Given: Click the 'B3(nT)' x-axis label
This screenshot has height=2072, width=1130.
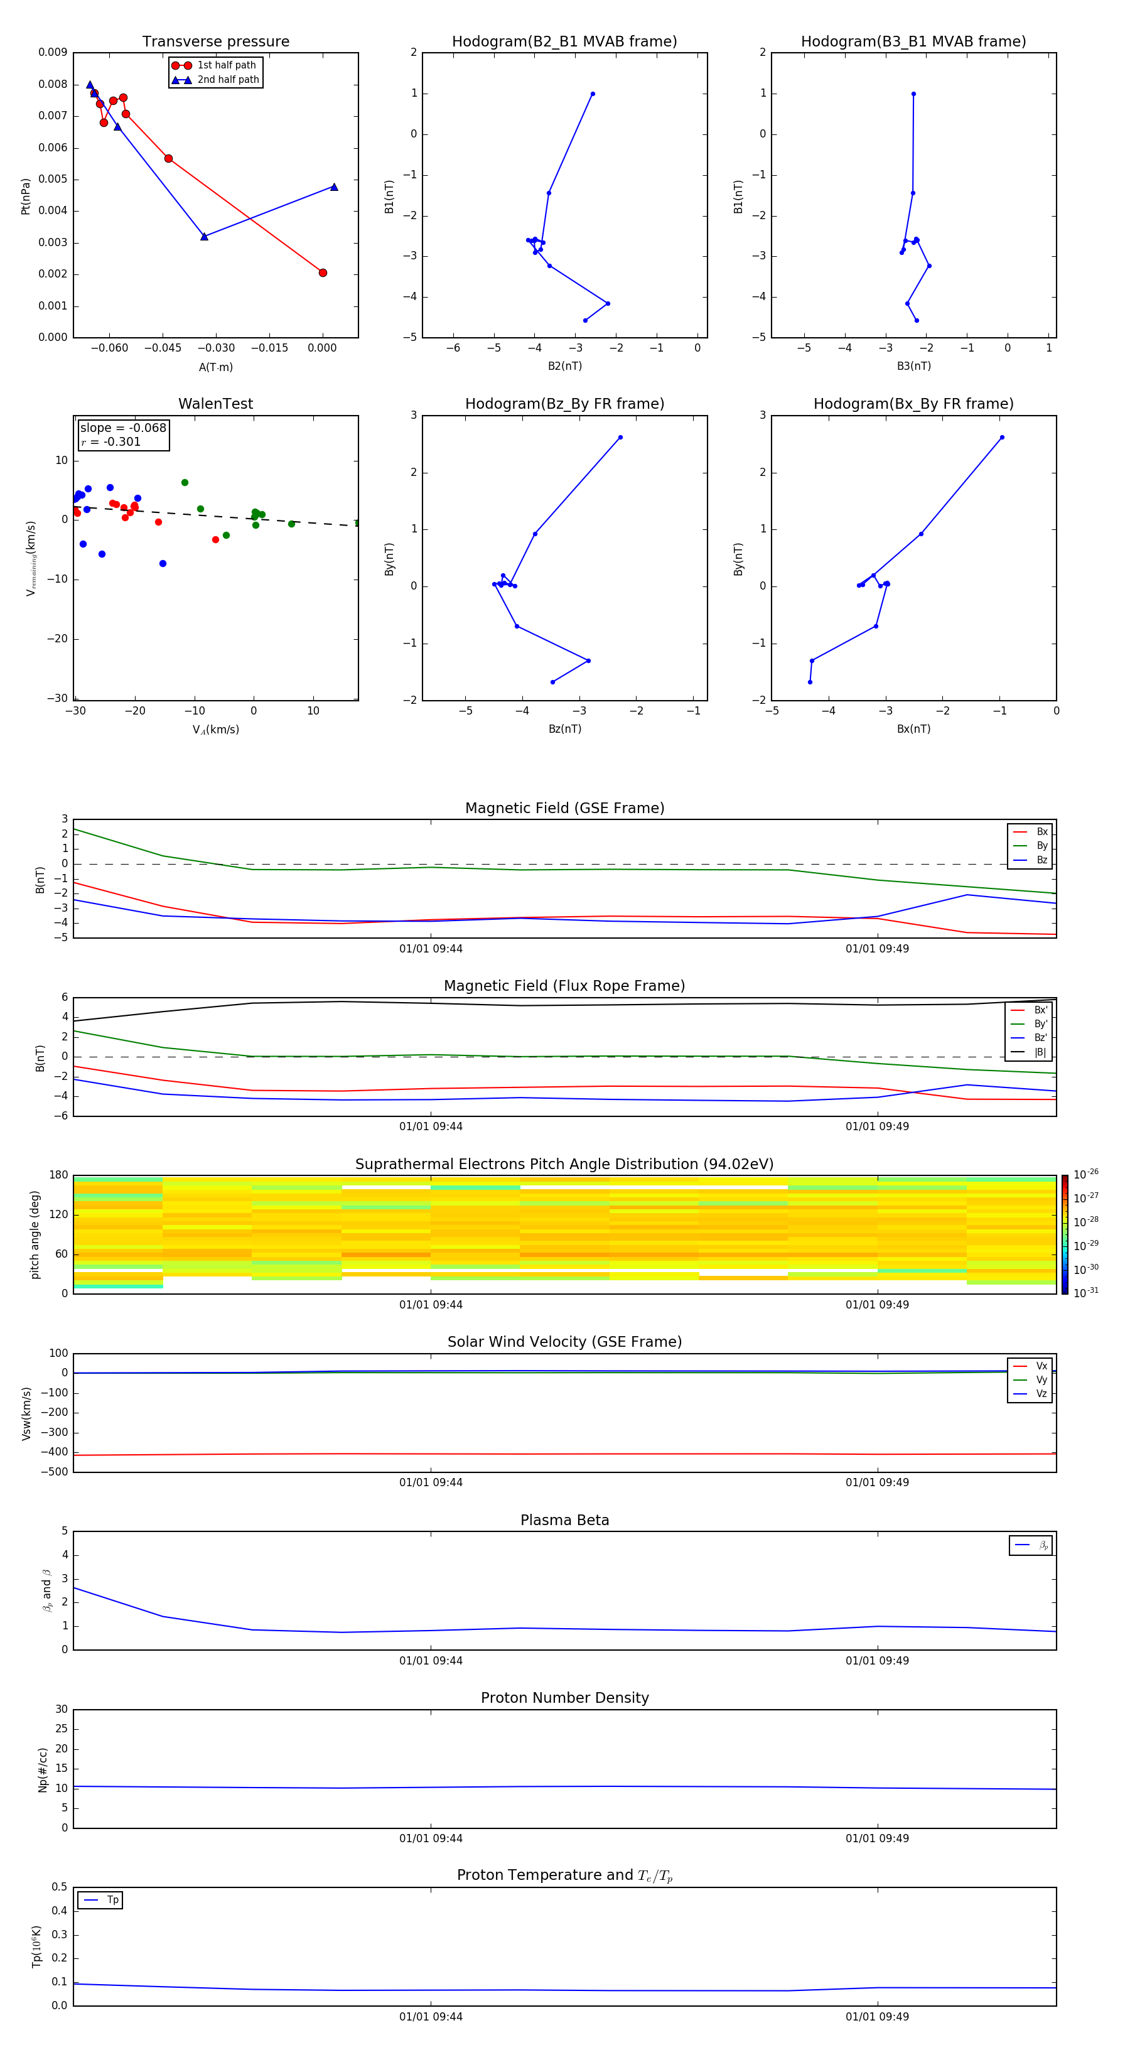Looking at the screenshot, I should 913,366.
